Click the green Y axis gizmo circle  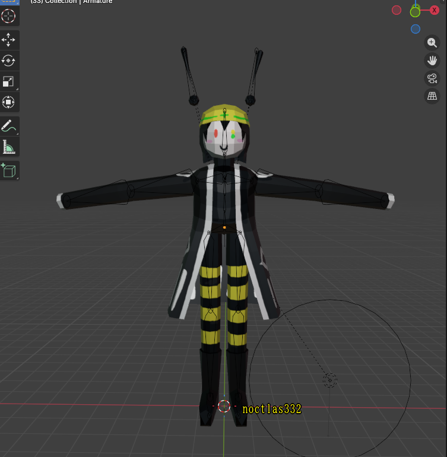(x=415, y=12)
